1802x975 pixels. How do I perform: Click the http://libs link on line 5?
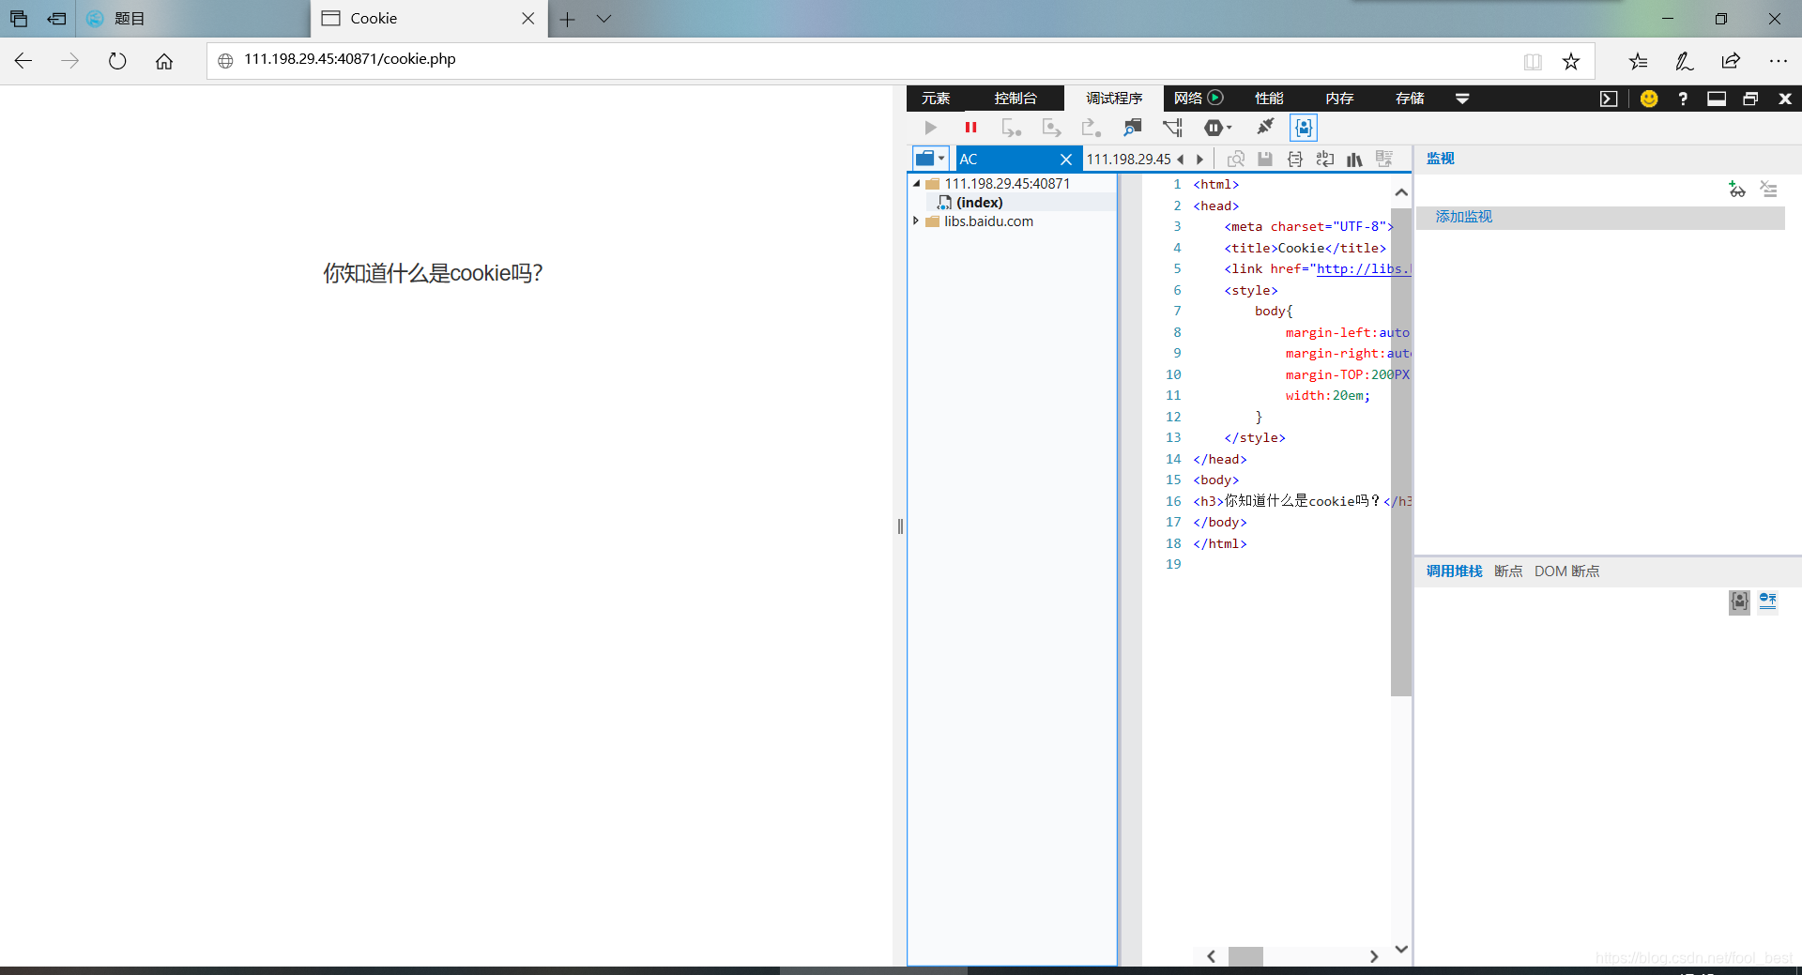coord(1363,269)
